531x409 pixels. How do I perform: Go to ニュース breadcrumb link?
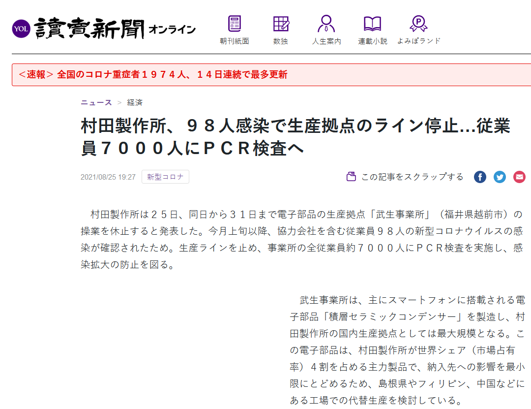[96, 102]
